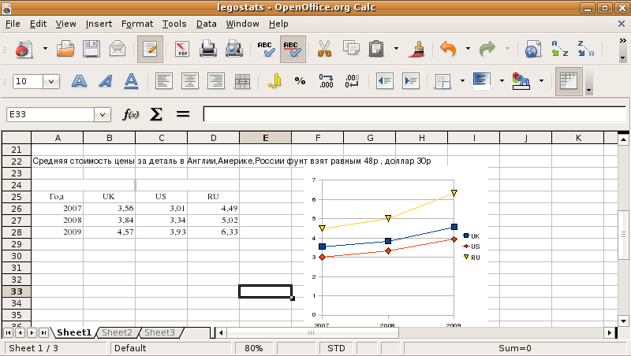Toggle AutoSpellcheck

(293, 49)
